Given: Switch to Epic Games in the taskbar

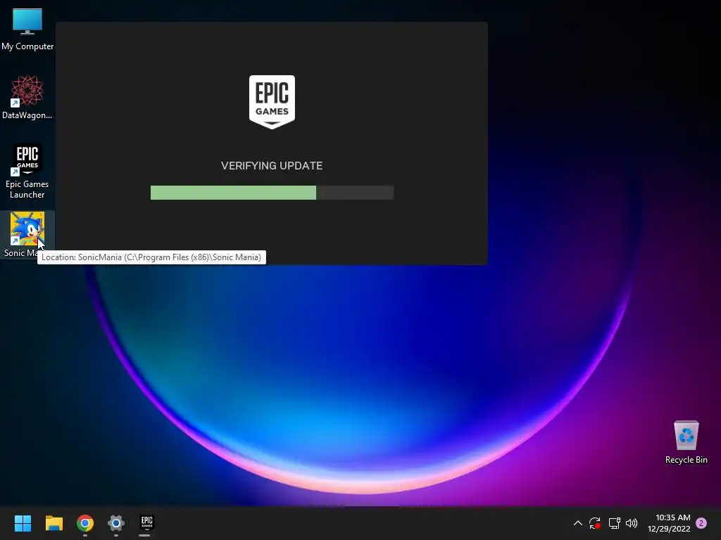Looking at the screenshot, I should 146,523.
